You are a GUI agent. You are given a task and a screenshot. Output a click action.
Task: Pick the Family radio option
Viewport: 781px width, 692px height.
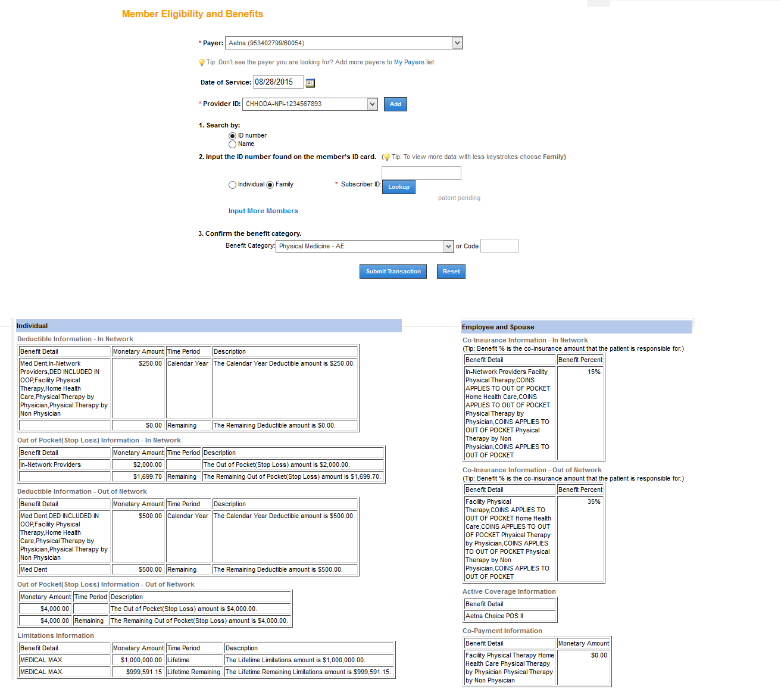270,185
